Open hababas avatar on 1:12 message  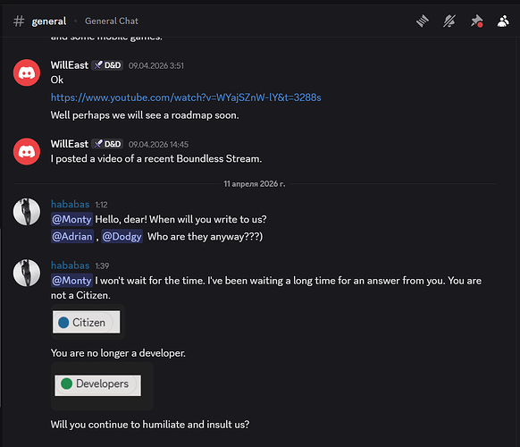27,212
